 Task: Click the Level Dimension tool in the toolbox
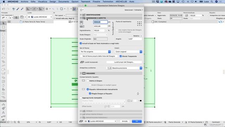pyautogui.click(x=3, y=108)
